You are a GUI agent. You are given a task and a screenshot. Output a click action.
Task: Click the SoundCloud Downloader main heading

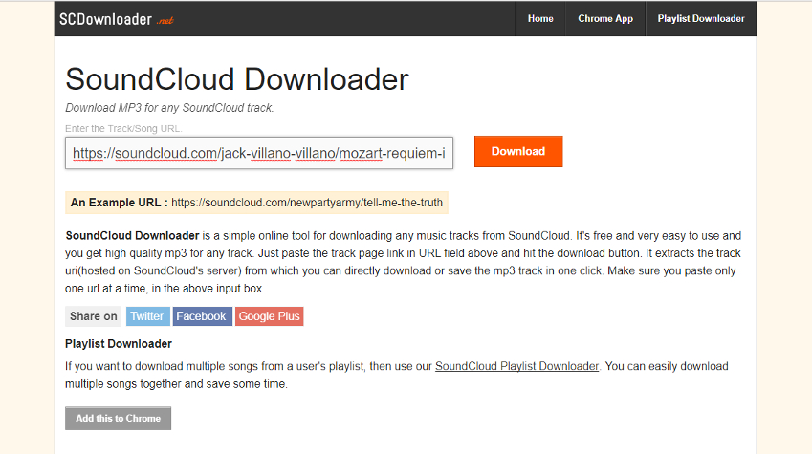click(x=236, y=79)
